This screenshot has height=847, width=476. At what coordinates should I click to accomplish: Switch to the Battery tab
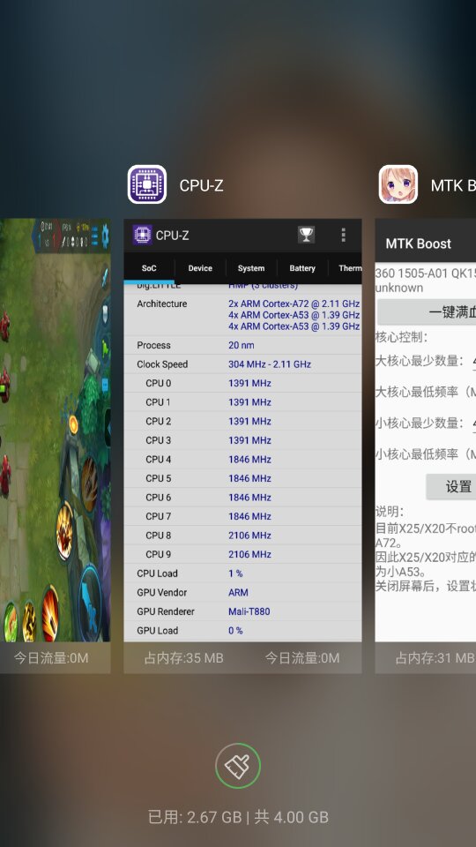[302, 268]
